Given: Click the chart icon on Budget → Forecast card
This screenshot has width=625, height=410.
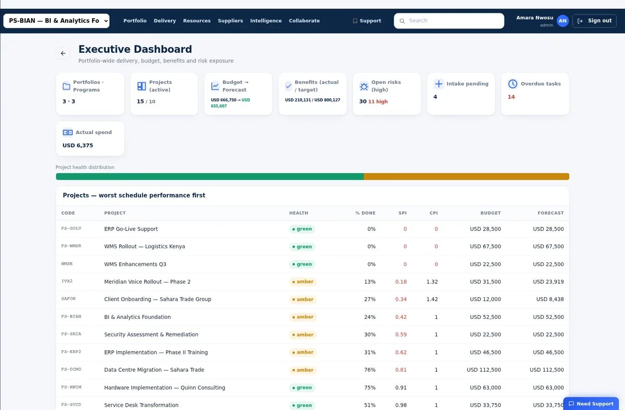Looking at the screenshot, I should (215, 86).
